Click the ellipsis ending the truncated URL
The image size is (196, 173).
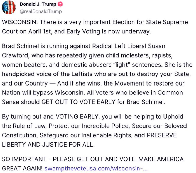[145, 169]
